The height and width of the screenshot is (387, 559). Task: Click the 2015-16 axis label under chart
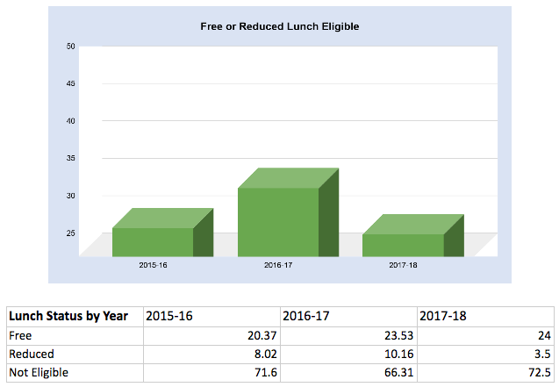(x=153, y=265)
